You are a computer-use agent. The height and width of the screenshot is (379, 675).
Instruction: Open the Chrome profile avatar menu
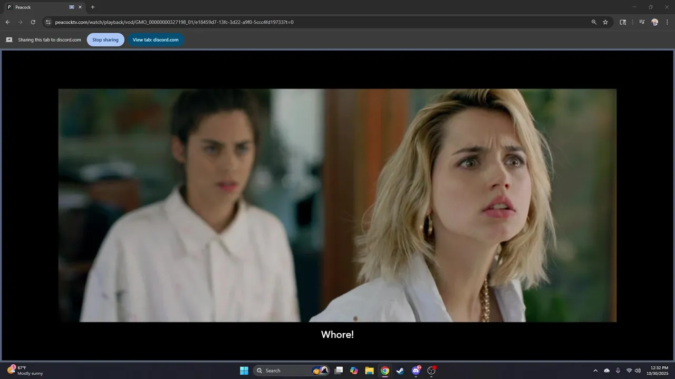click(654, 22)
